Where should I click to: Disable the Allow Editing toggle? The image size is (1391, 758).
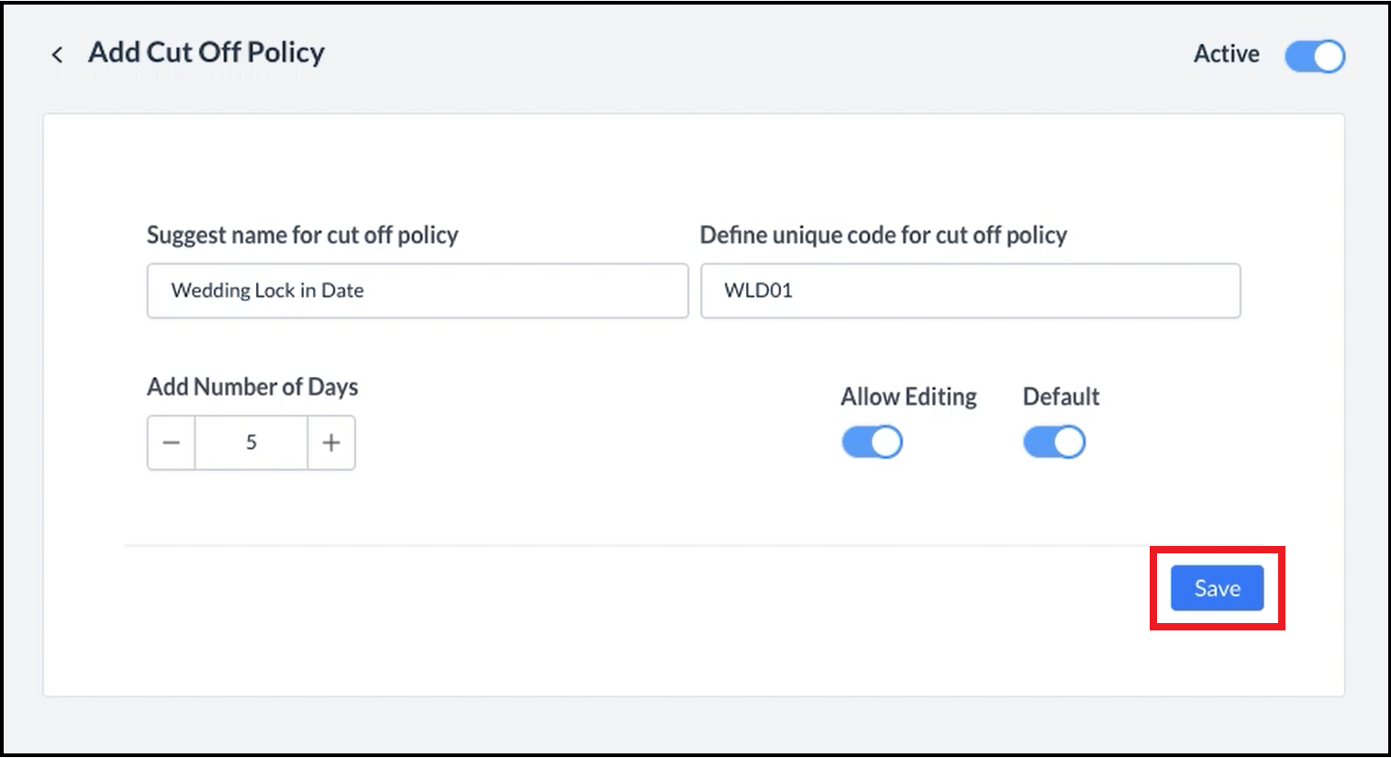click(x=872, y=442)
